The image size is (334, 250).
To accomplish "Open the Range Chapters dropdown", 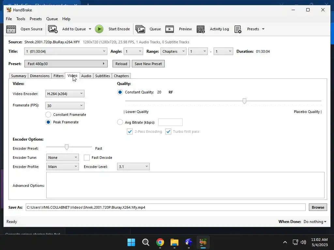I will [x=174, y=51].
